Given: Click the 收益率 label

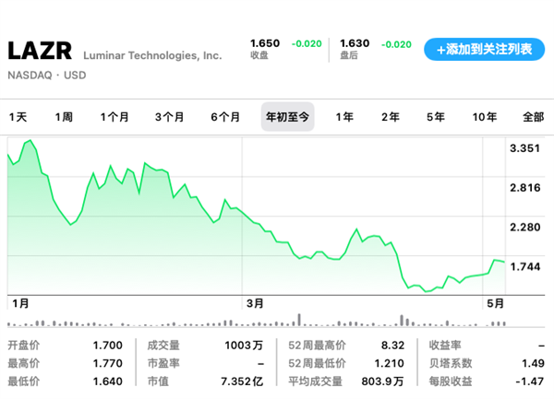Looking at the screenshot, I should [445, 346].
